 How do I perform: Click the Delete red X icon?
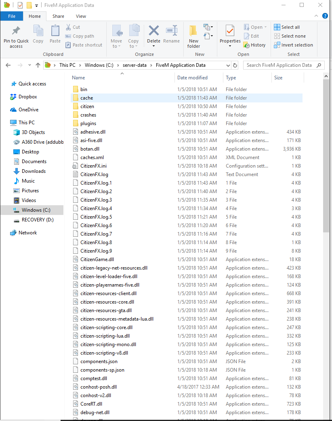(154, 31)
